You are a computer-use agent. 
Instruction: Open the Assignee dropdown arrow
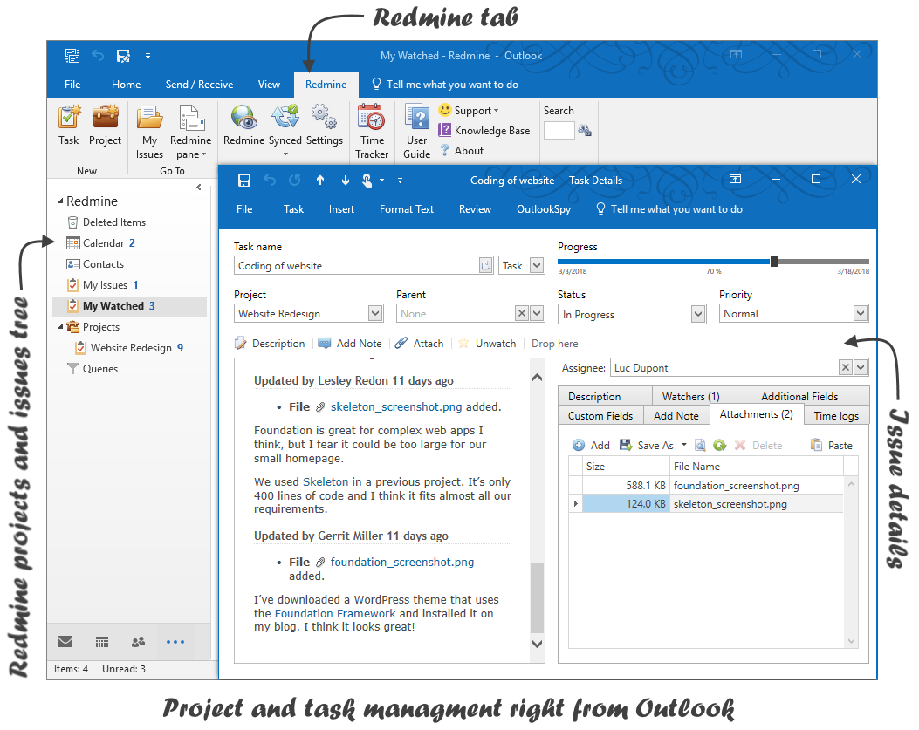coord(861,367)
